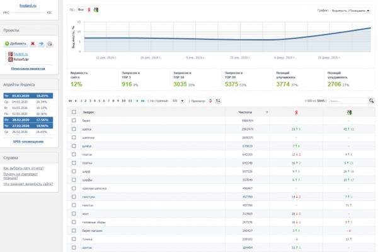Select the 05.03.2020 Yandex update row
Screen dimensions: 378x252
pyautogui.click(x=28, y=96)
